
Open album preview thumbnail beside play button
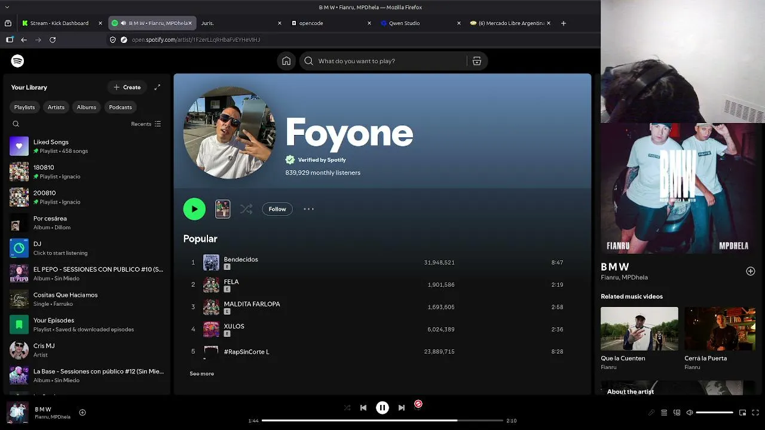point(222,209)
